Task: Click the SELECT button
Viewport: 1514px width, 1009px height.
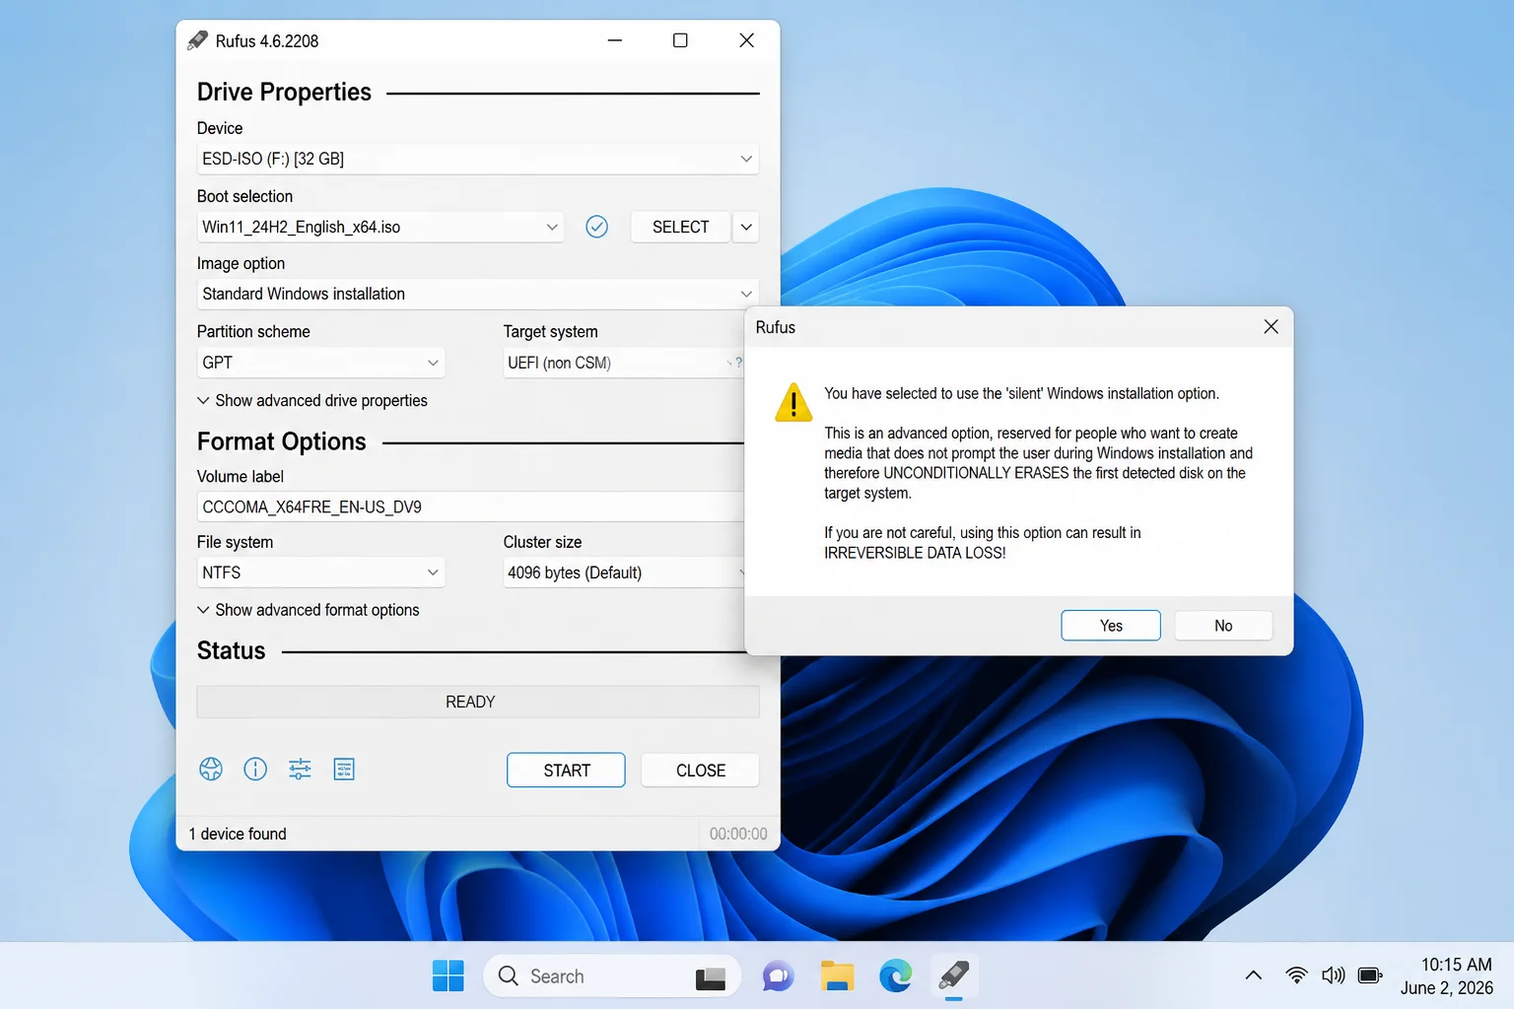Action: point(680,227)
